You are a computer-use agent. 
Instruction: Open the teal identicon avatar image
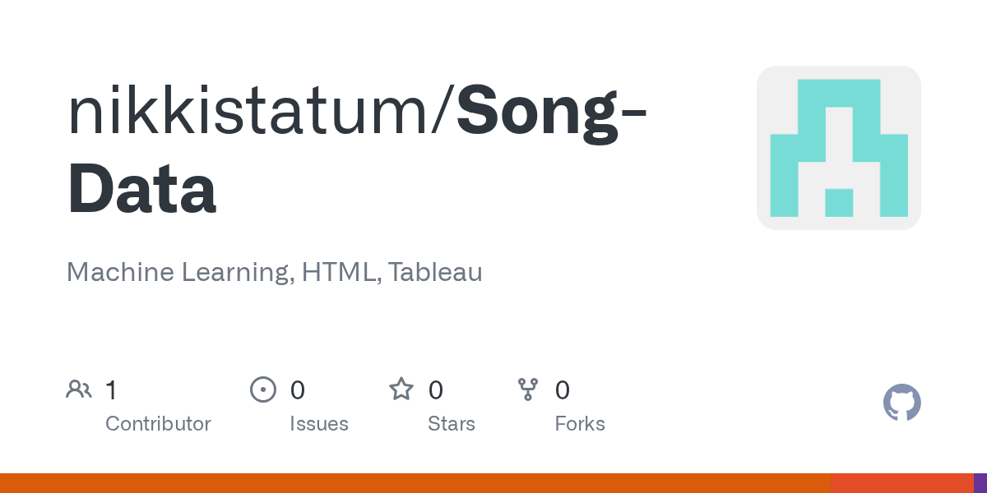pos(839,148)
